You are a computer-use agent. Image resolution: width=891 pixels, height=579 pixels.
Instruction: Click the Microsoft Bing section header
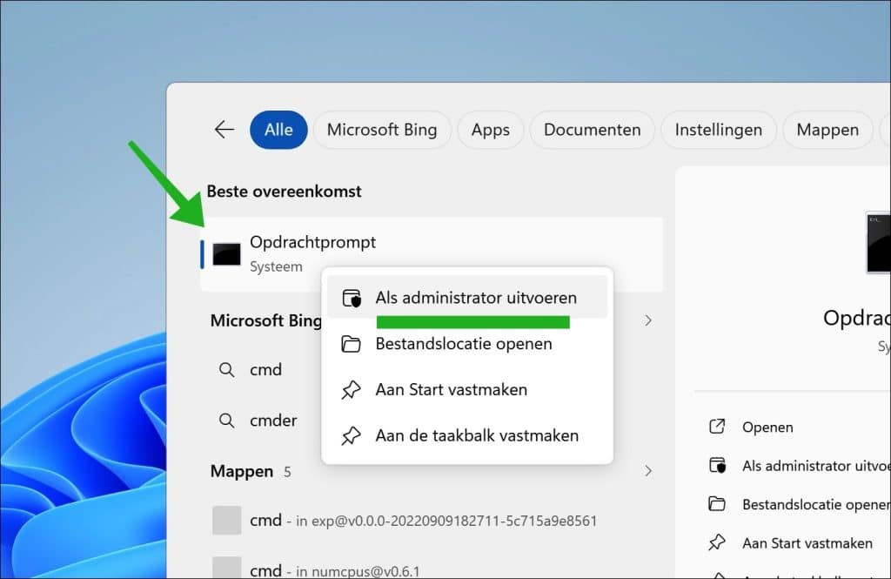point(266,320)
